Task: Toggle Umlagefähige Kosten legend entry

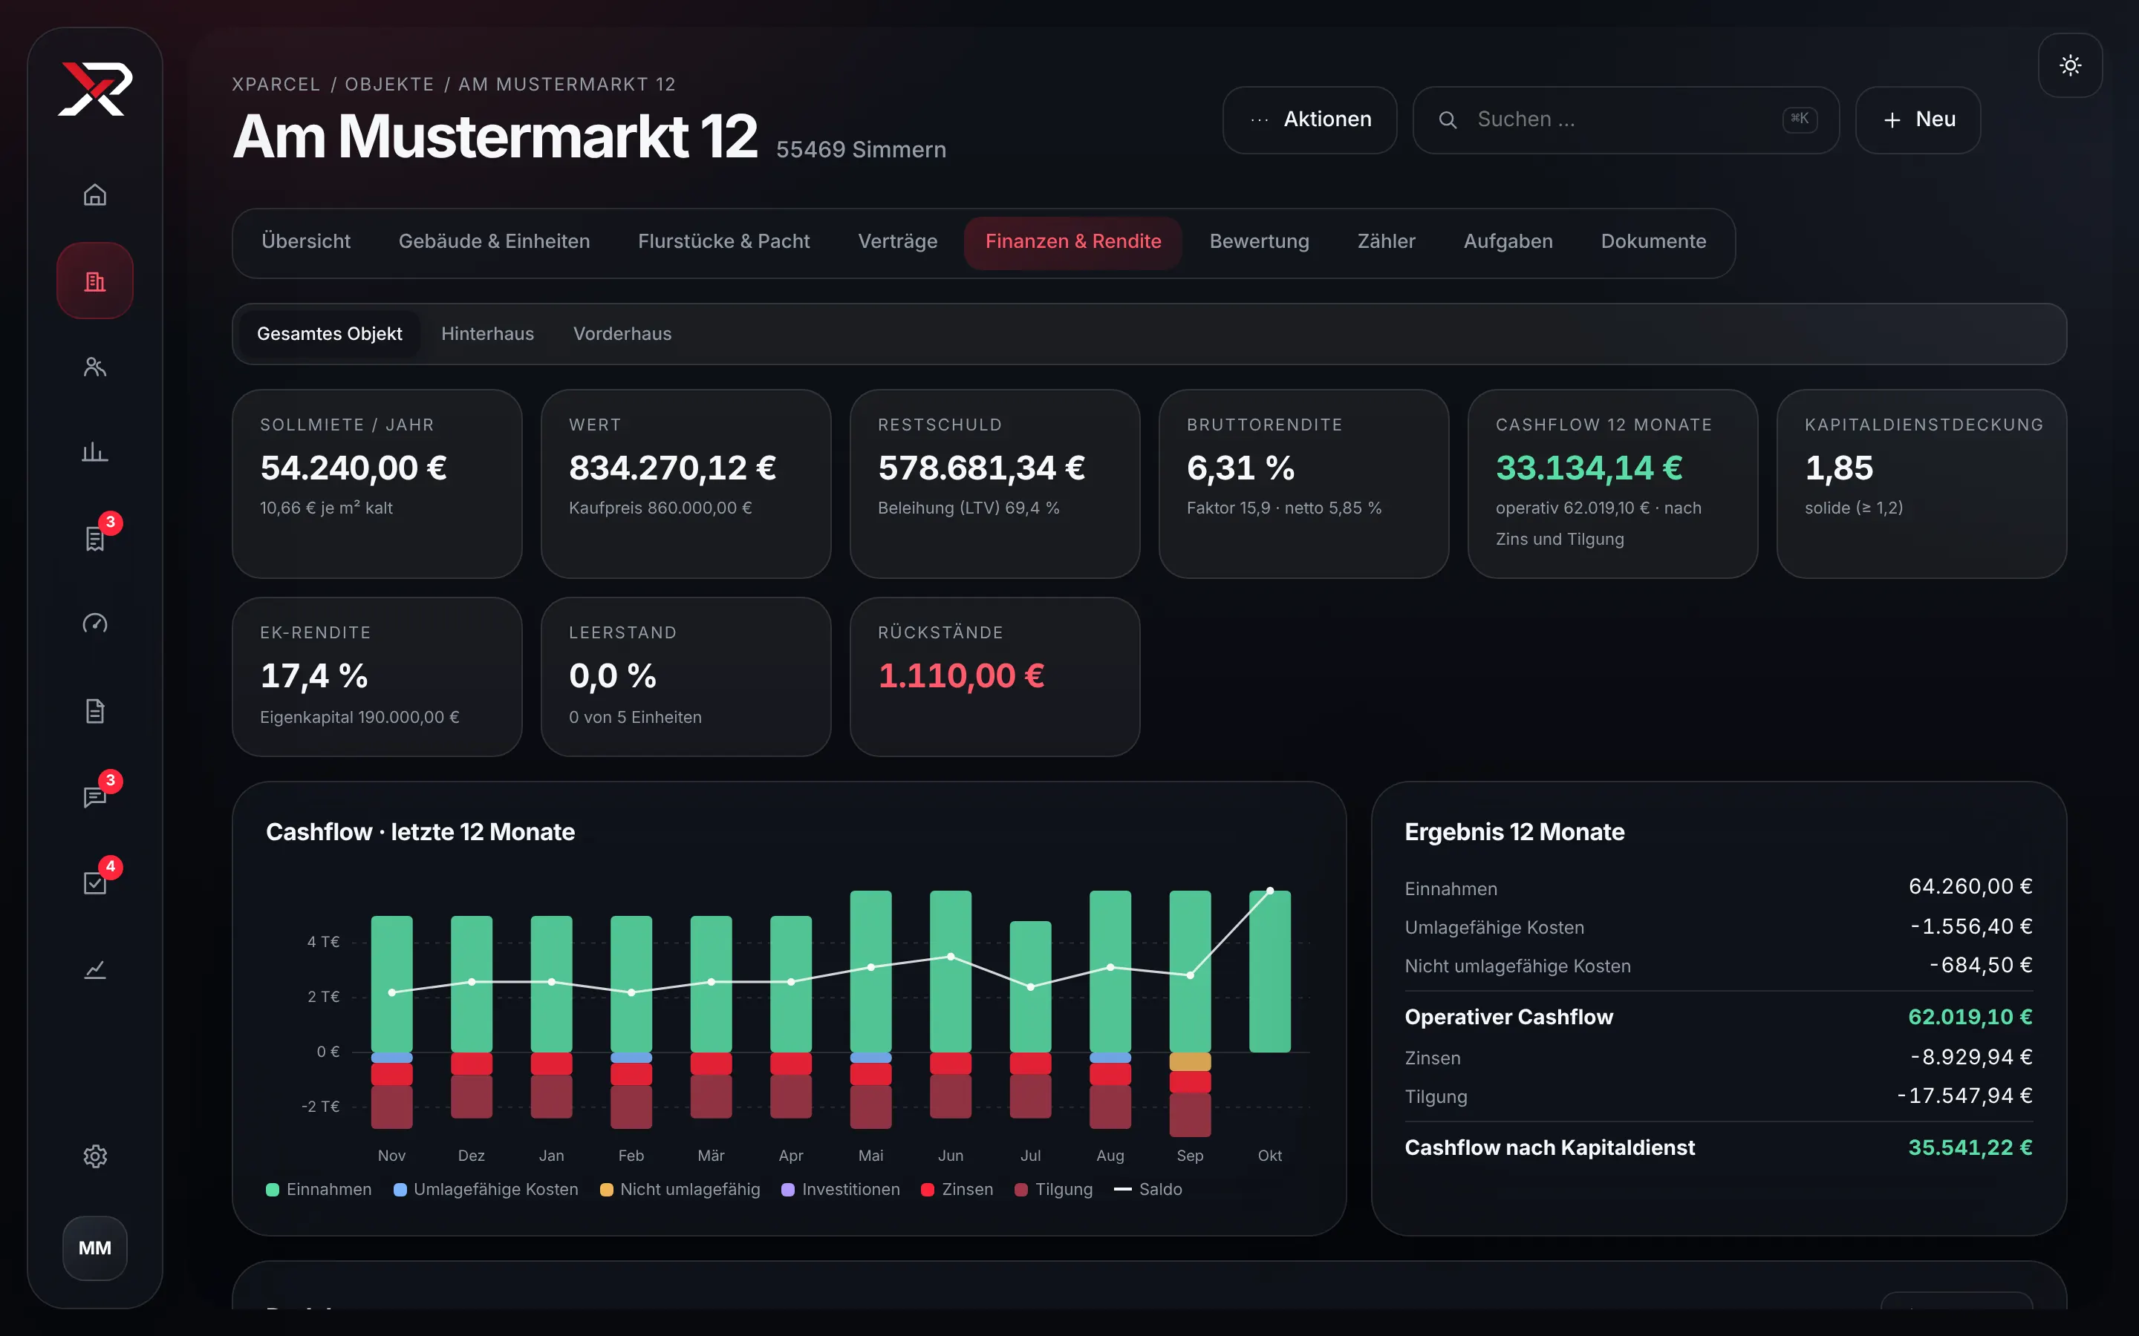Action: coord(485,1189)
